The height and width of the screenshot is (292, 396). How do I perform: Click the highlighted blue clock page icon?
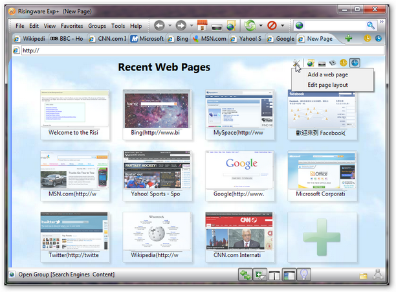pos(355,63)
